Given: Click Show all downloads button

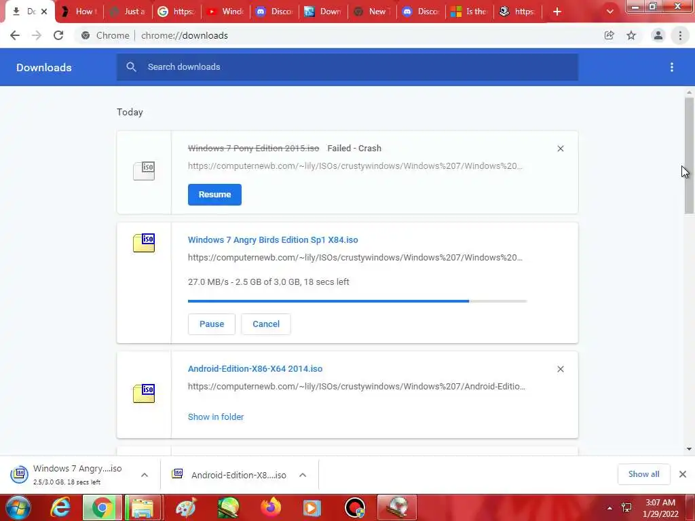Looking at the screenshot, I should point(643,474).
